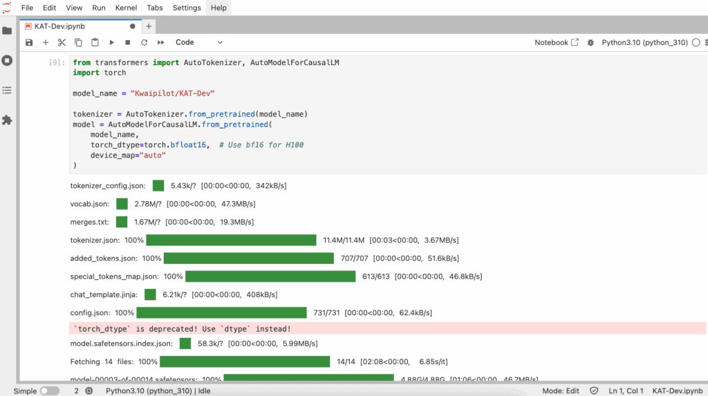708x396 pixels.
Task: Switch kernel via Python3.10 (python_310) selector
Action: [644, 42]
